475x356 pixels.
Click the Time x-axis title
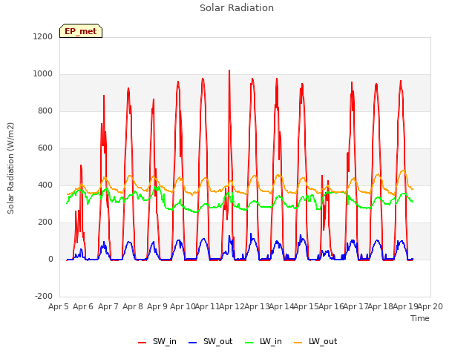pos(420,318)
